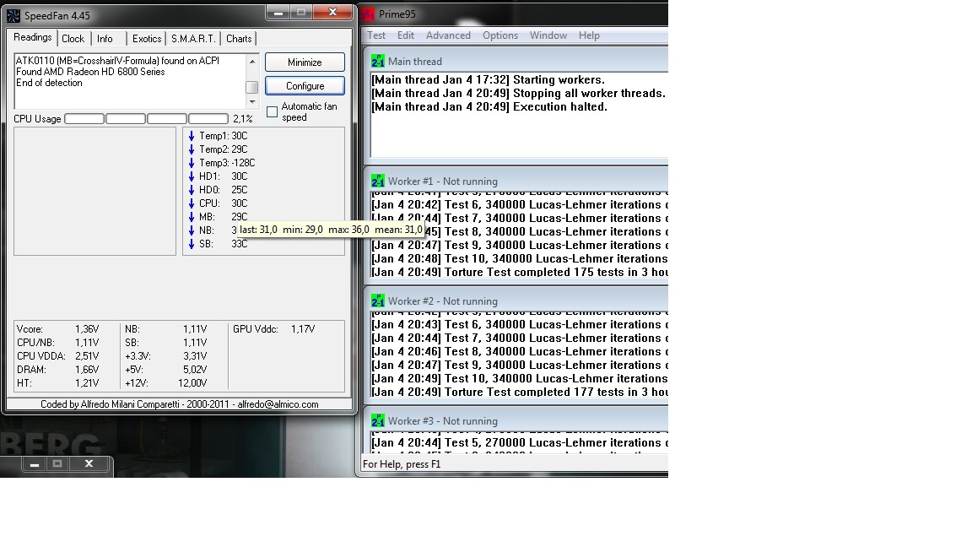Click the detection log scrollbar thumb
Image resolution: width=972 pixels, height=547 pixels.
click(x=252, y=88)
